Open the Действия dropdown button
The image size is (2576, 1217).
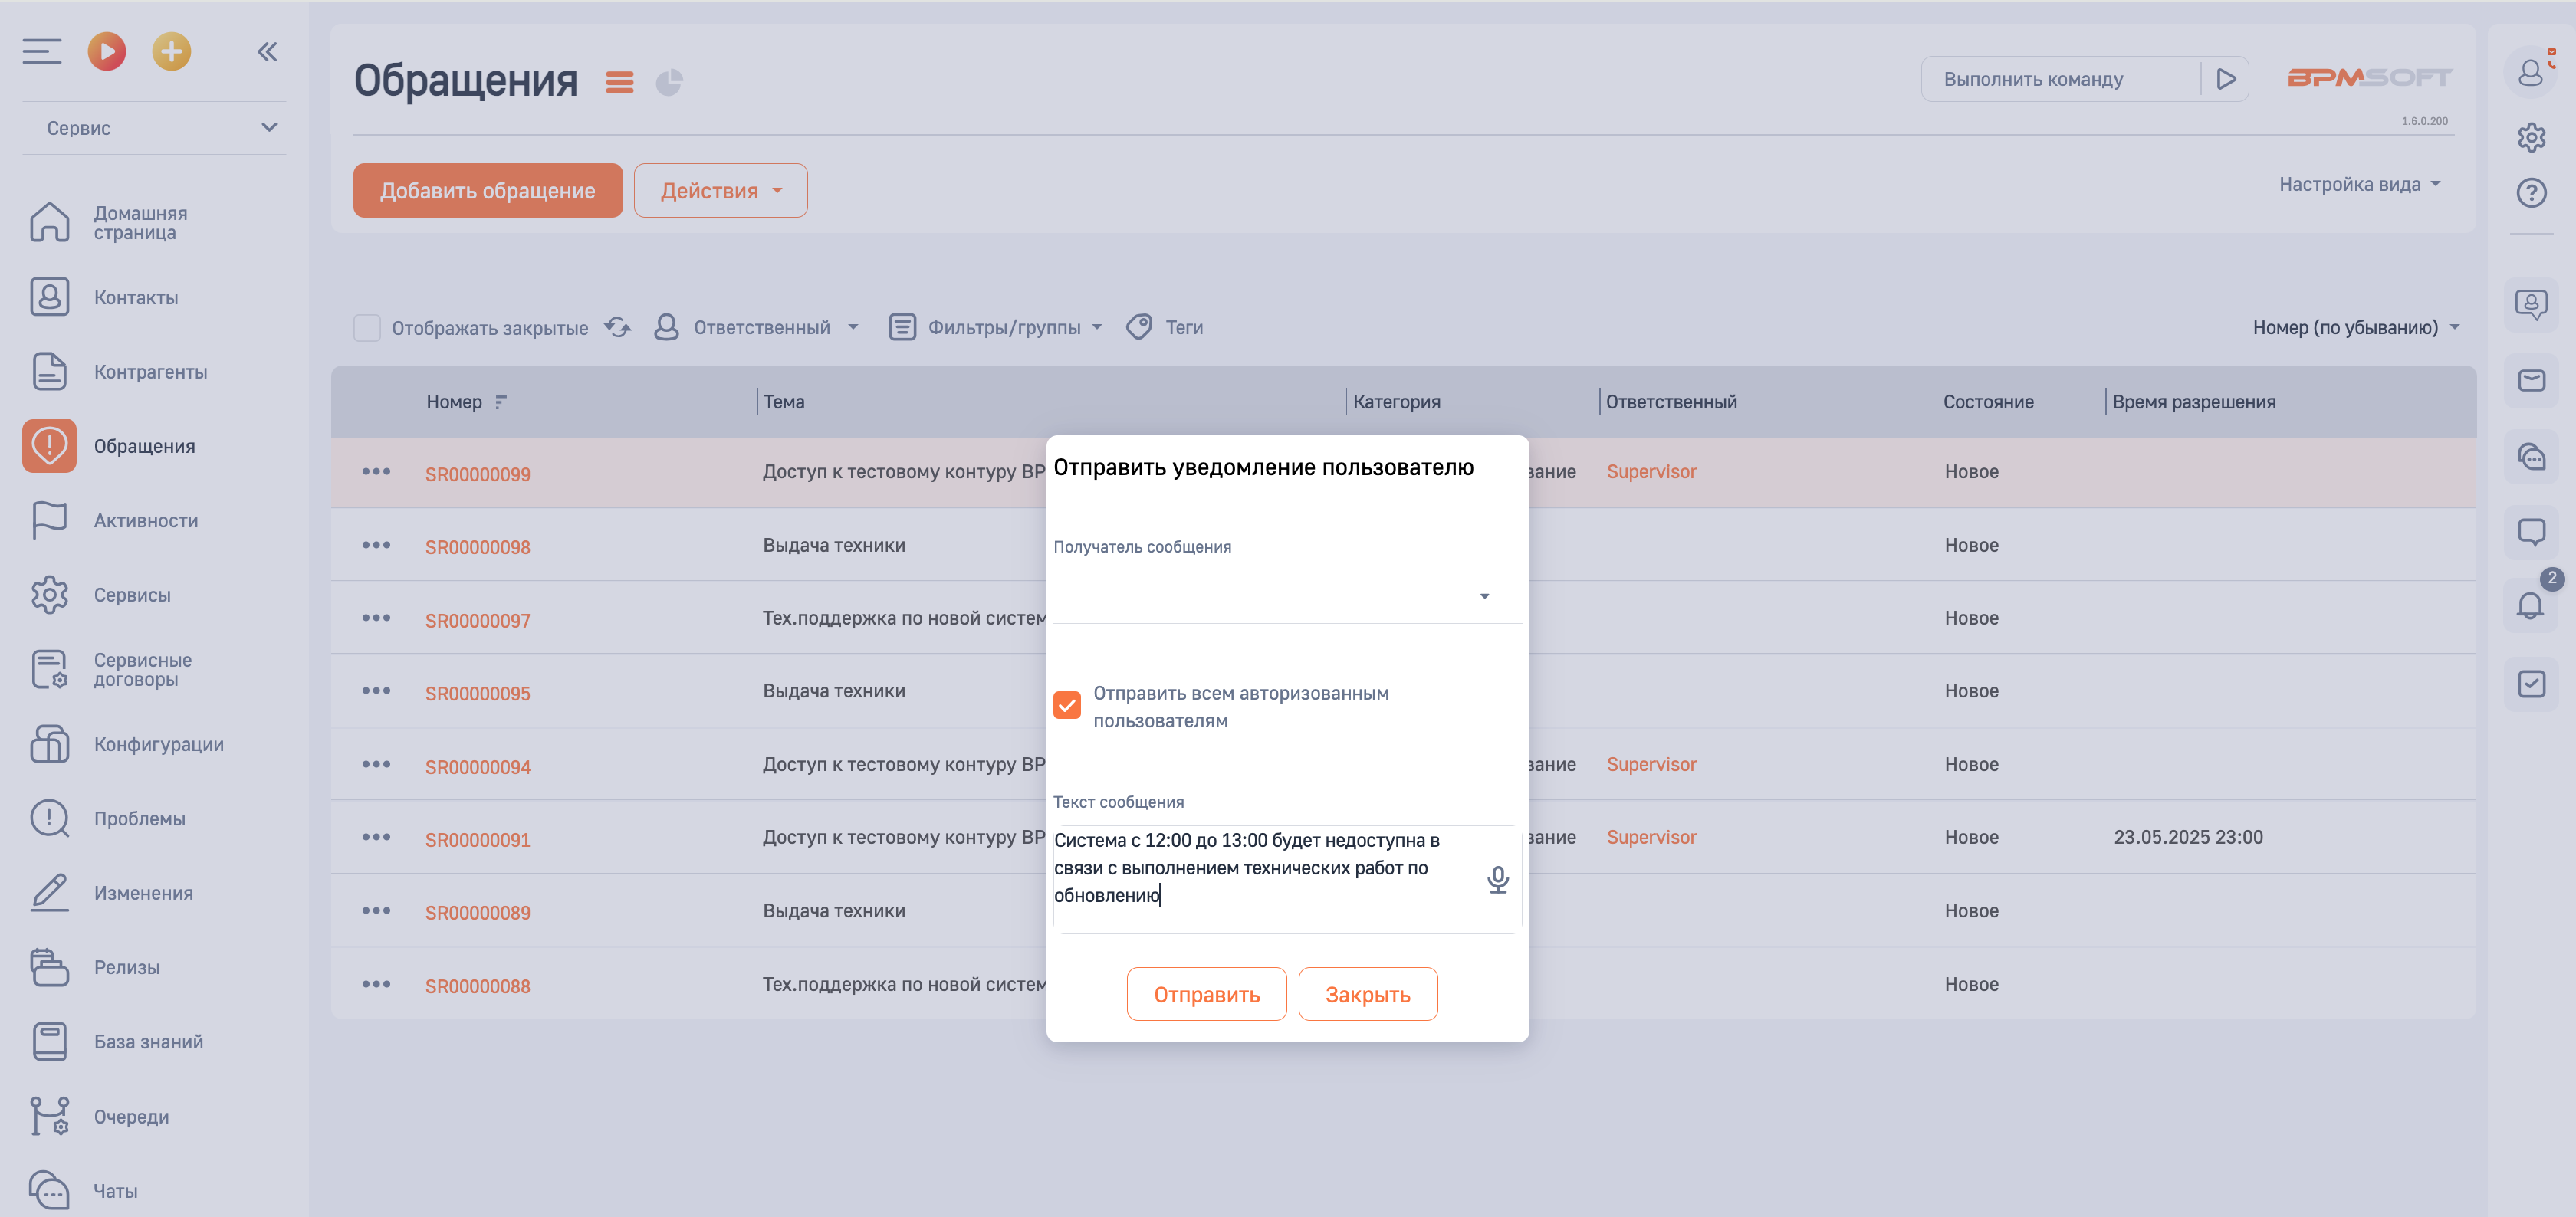click(720, 190)
